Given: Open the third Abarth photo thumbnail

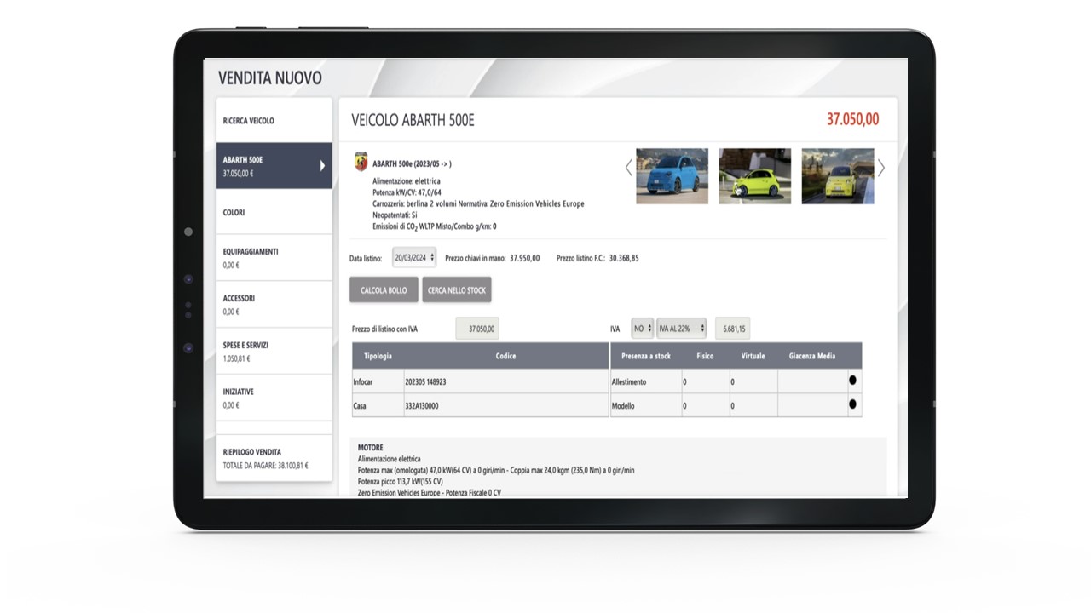Looking at the screenshot, I should point(837,176).
